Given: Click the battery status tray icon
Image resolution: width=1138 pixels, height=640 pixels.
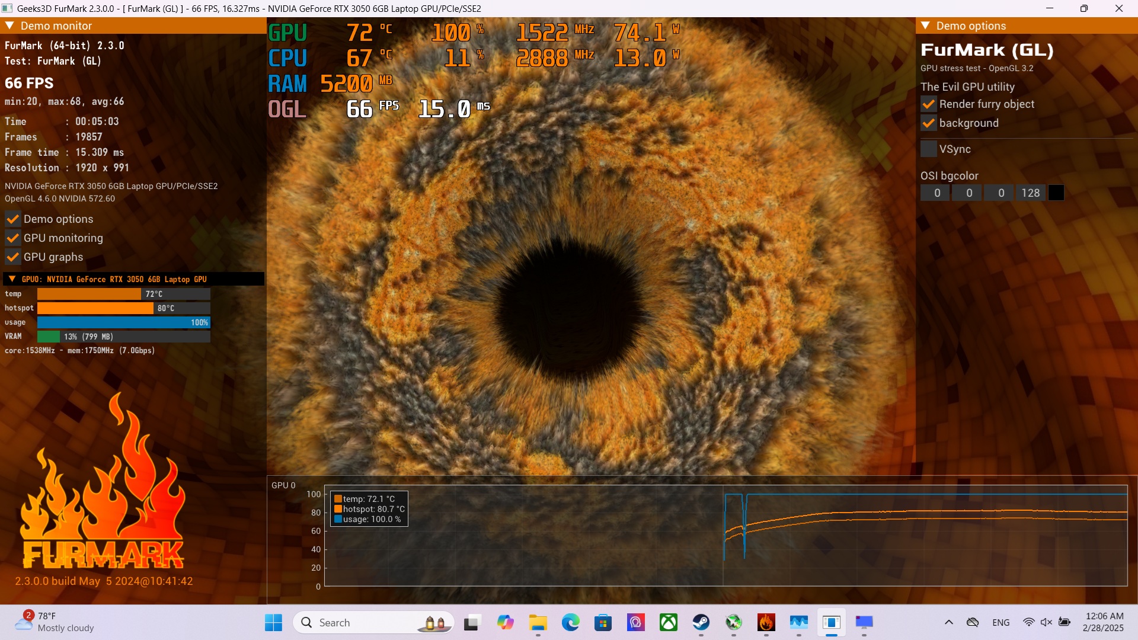Looking at the screenshot, I should pyautogui.click(x=1065, y=622).
